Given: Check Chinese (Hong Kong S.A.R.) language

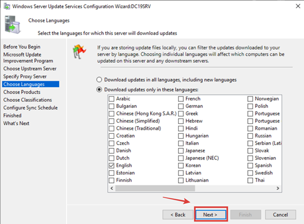Looking at the screenshot, I should [112, 114].
